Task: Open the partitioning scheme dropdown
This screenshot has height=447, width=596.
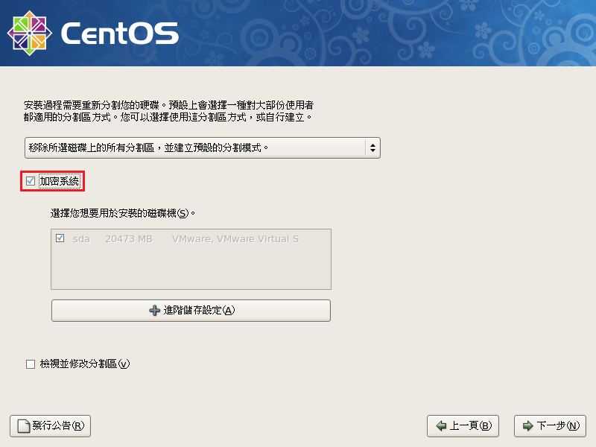Action: [x=194, y=148]
